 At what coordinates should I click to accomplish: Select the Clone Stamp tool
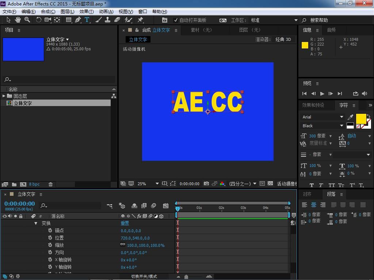point(108,20)
